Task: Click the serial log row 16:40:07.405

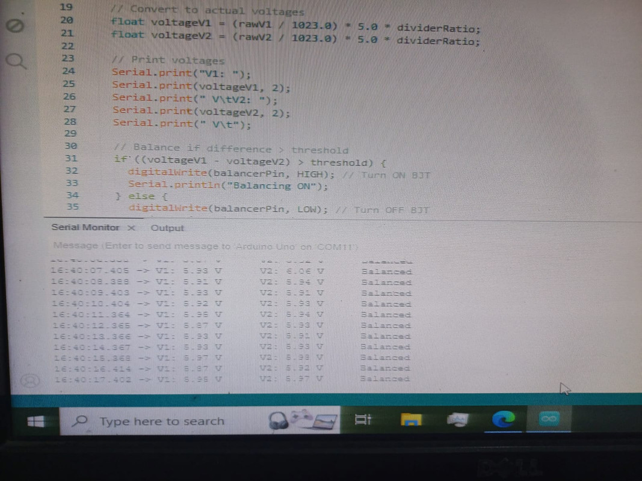Action: point(231,271)
